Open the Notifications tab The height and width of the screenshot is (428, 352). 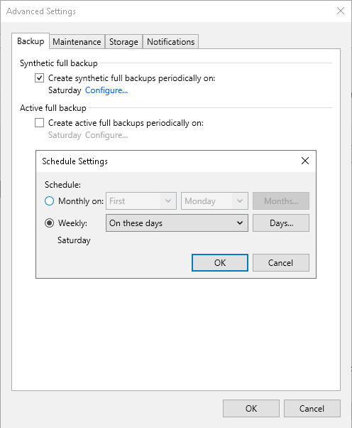point(171,42)
